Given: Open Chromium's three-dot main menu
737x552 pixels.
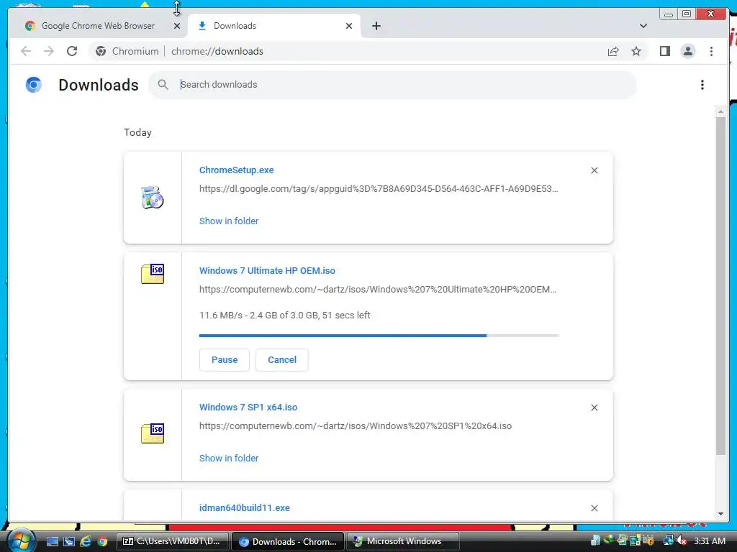Looking at the screenshot, I should pos(711,51).
